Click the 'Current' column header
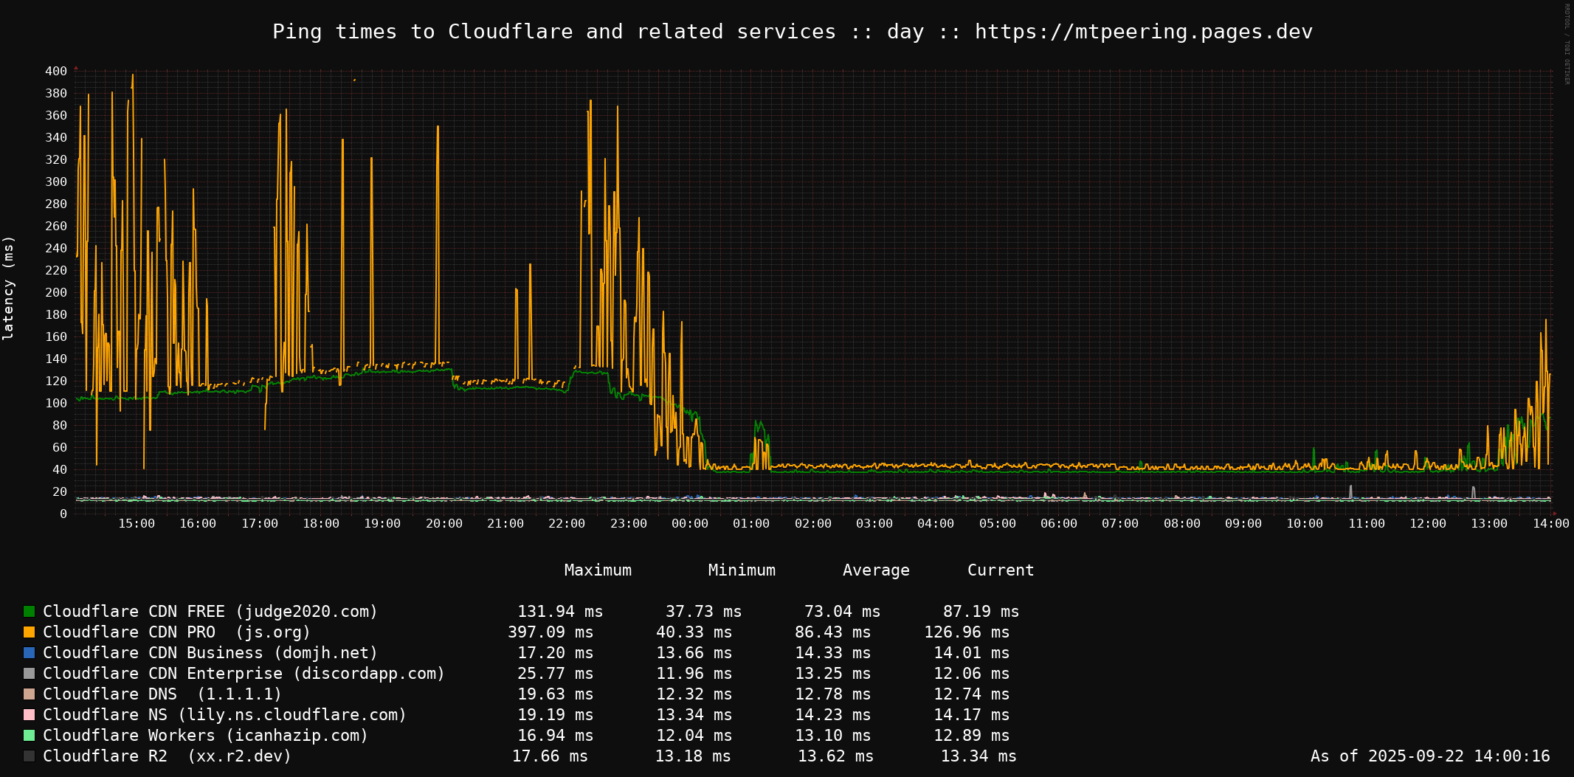1574x777 pixels. [x=1001, y=570]
